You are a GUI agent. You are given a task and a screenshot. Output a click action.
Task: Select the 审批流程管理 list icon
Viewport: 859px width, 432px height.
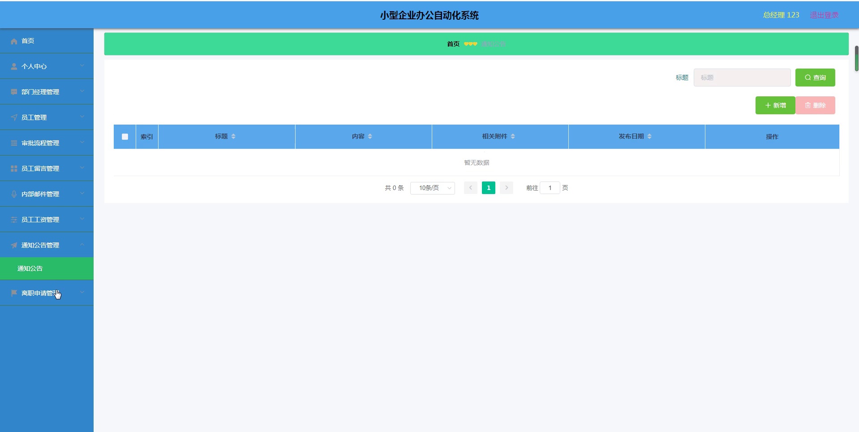pyautogui.click(x=14, y=143)
